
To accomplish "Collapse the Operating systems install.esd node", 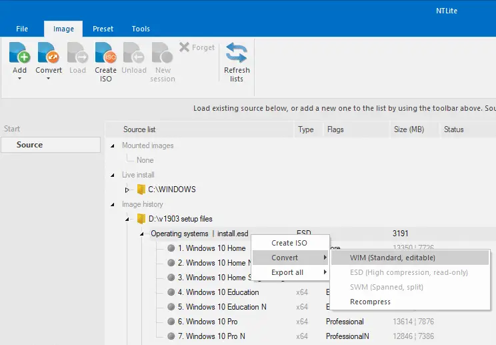I will point(142,234).
